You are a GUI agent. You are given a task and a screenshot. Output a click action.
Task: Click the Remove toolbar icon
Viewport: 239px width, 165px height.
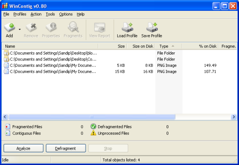pos(31,27)
